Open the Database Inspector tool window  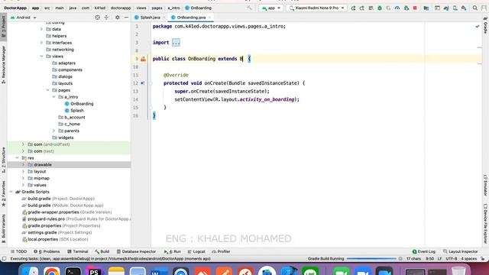[136, 251]
